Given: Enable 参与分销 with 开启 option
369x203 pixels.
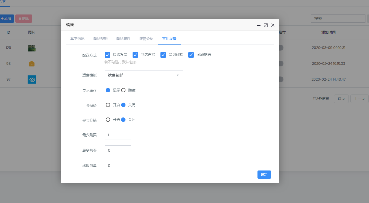Looking at the screenshot, I should pyautogui.click(x=108, y=120).
